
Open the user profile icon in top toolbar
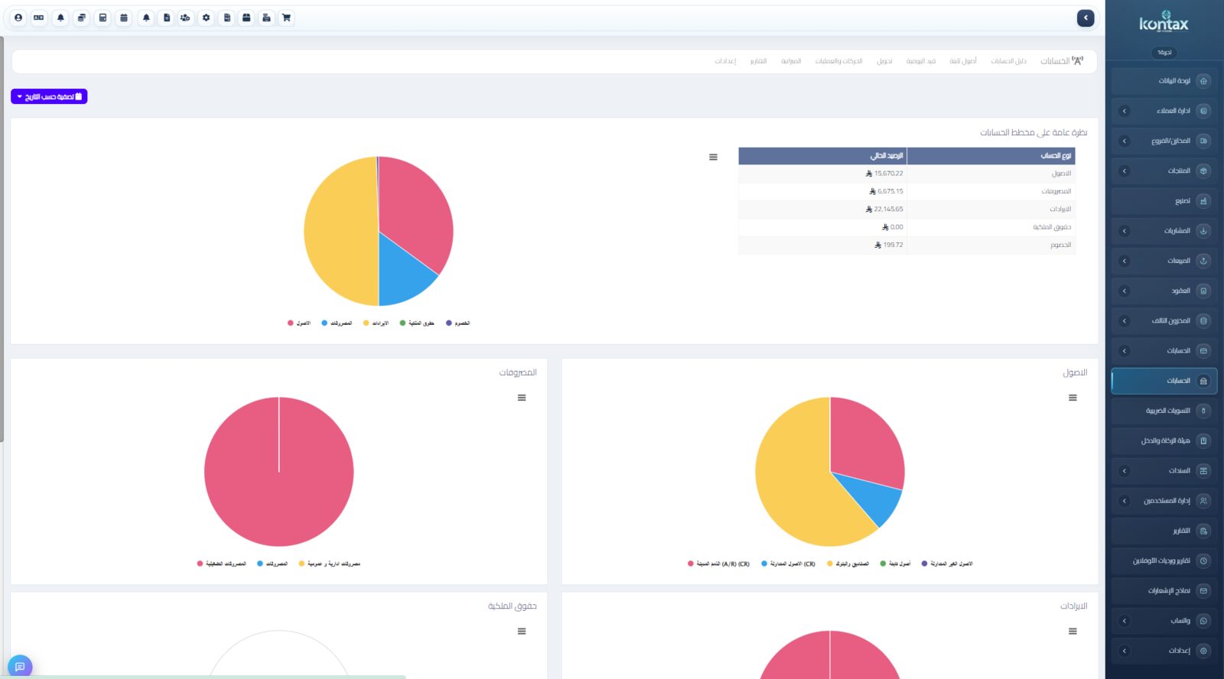tap(18, 18)
